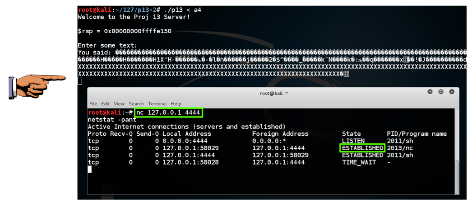The height and width of the screenshot is (205, 472).
Task: Open the File menu in terminal
Action: pos(93,104)
